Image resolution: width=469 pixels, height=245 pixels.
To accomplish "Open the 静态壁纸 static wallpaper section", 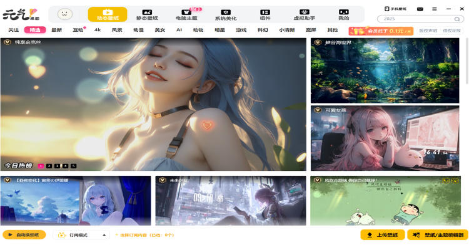I will pos(147,14).
